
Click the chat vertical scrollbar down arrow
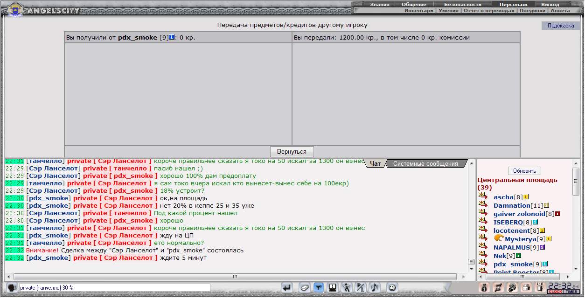click(x=471, y=269)
